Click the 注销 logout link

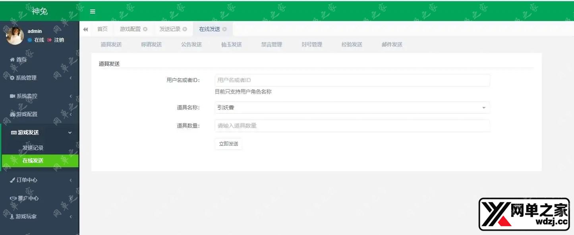[56, 40]
